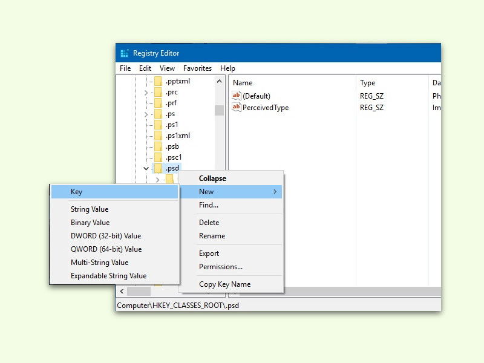Click the tree horizontal scrollbar thumb
This screenshot has height=363, width=484.
click(x=139, y=291)
